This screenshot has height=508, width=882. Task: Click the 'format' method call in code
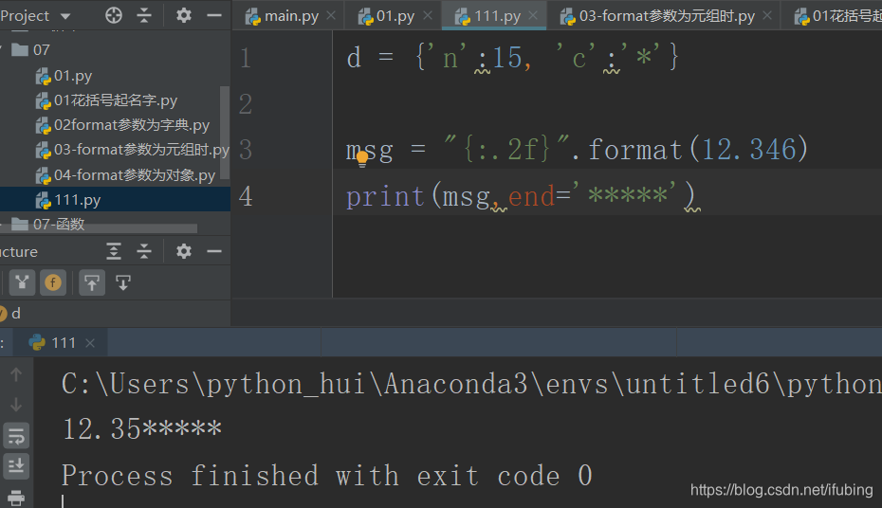pyautogui.click(x=635, y=150)
